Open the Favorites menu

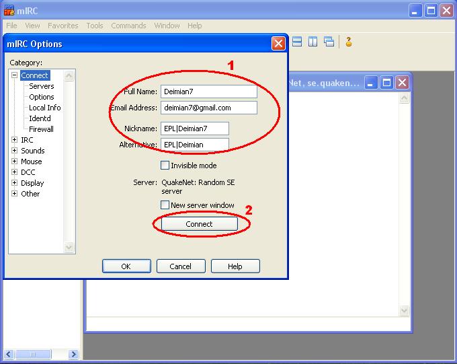(x=63, y=26)
